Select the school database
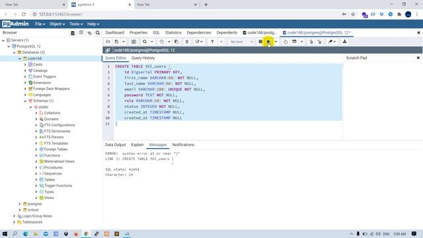The image size is (423, 238). 33,210
